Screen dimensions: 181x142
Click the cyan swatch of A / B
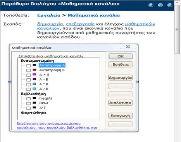(34, 88)
